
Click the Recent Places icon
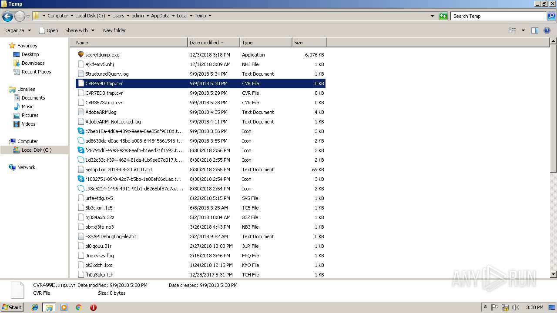coord(17,72)
